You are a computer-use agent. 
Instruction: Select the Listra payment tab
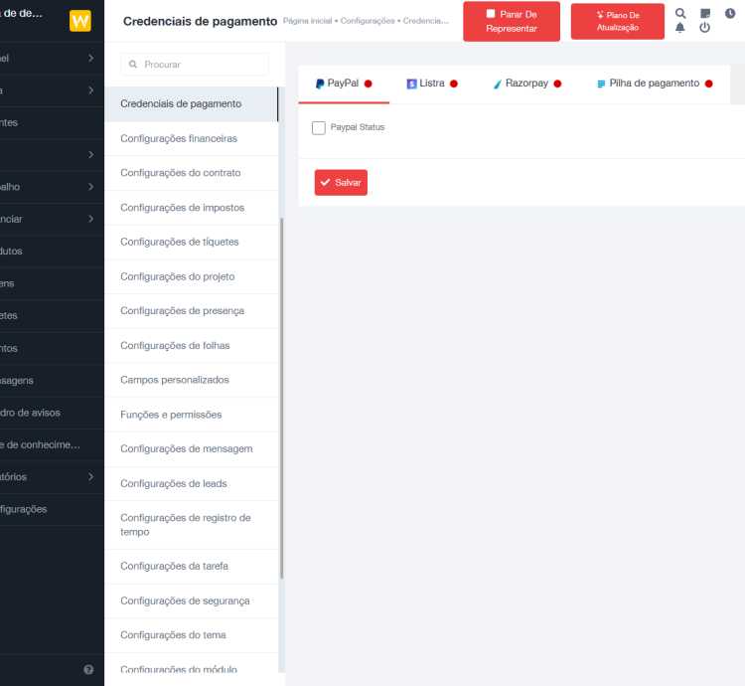(x=431, y=84)
